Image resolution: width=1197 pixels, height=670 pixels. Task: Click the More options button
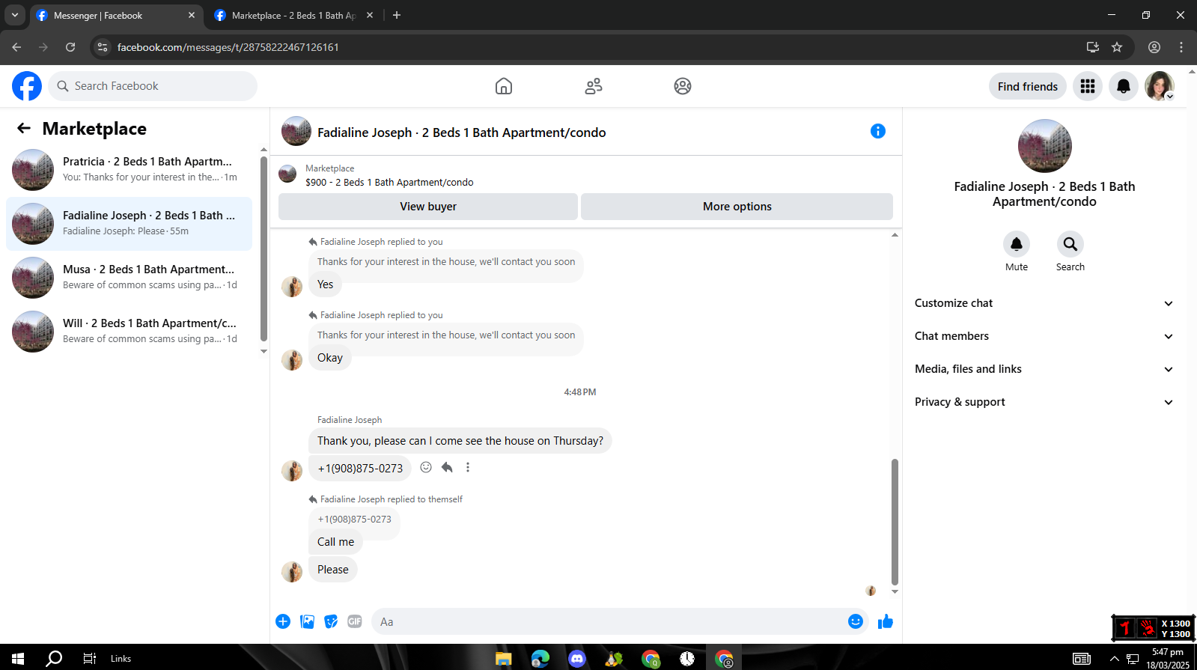point(737,207)
